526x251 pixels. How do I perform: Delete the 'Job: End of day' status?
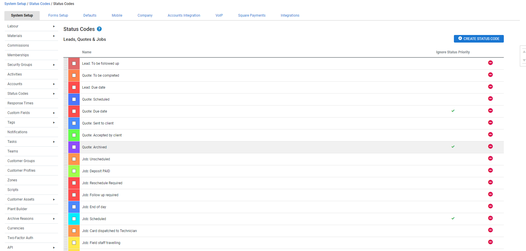click(x=490, y=206)
